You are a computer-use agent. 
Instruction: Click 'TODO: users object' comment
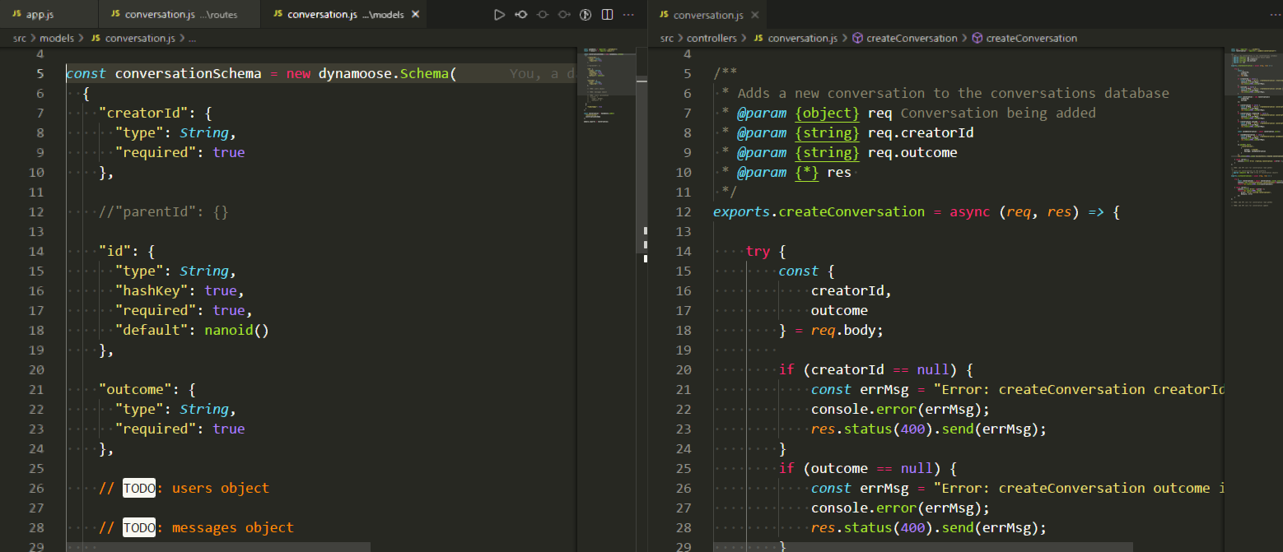click(184, 488)
